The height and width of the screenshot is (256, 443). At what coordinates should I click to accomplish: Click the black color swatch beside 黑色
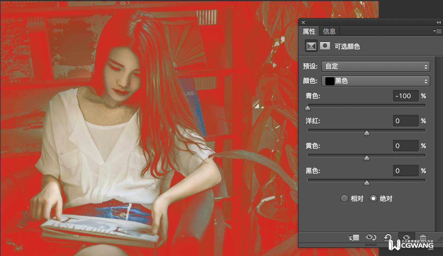(330, 81)
